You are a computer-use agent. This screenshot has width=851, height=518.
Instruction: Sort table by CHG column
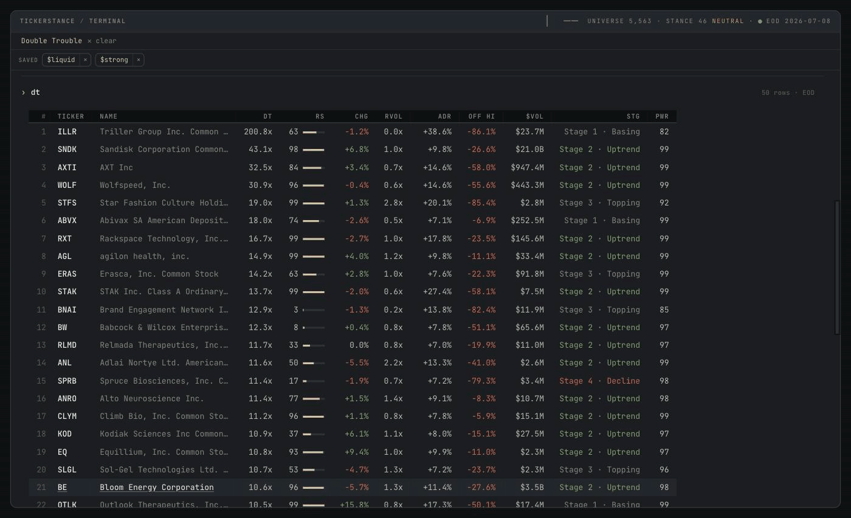[361, 116]
